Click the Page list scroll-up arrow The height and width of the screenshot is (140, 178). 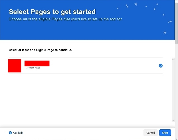(x=173, y=59)
